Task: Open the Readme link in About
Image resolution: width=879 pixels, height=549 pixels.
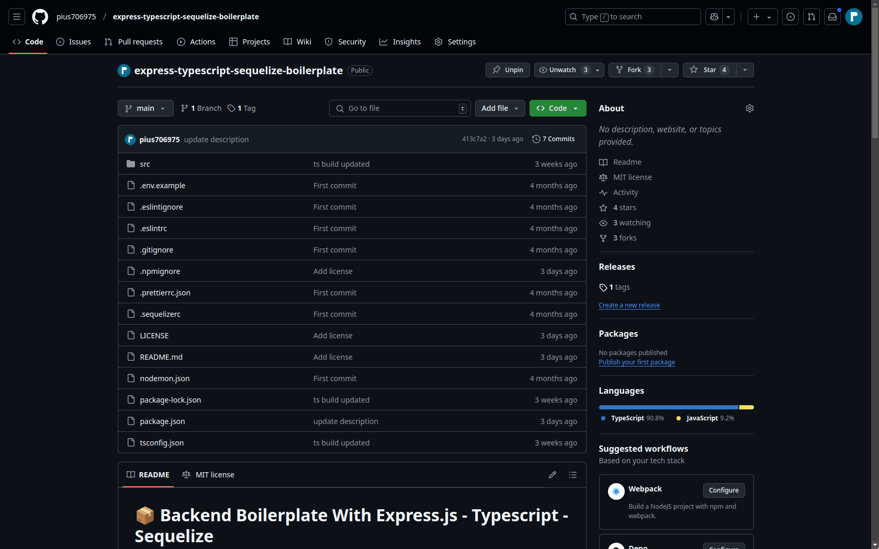Action: tap(621, 162)
